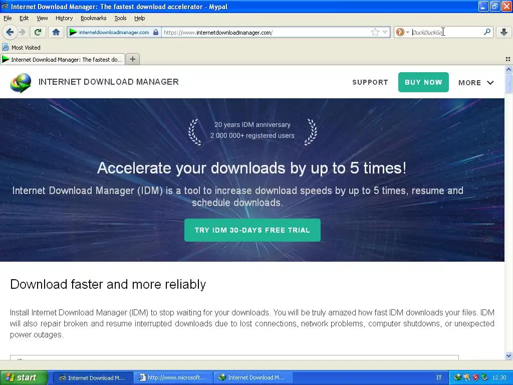Open the Windows start menu
Viewport: 513px width, 385px height.
coord(24,377)
